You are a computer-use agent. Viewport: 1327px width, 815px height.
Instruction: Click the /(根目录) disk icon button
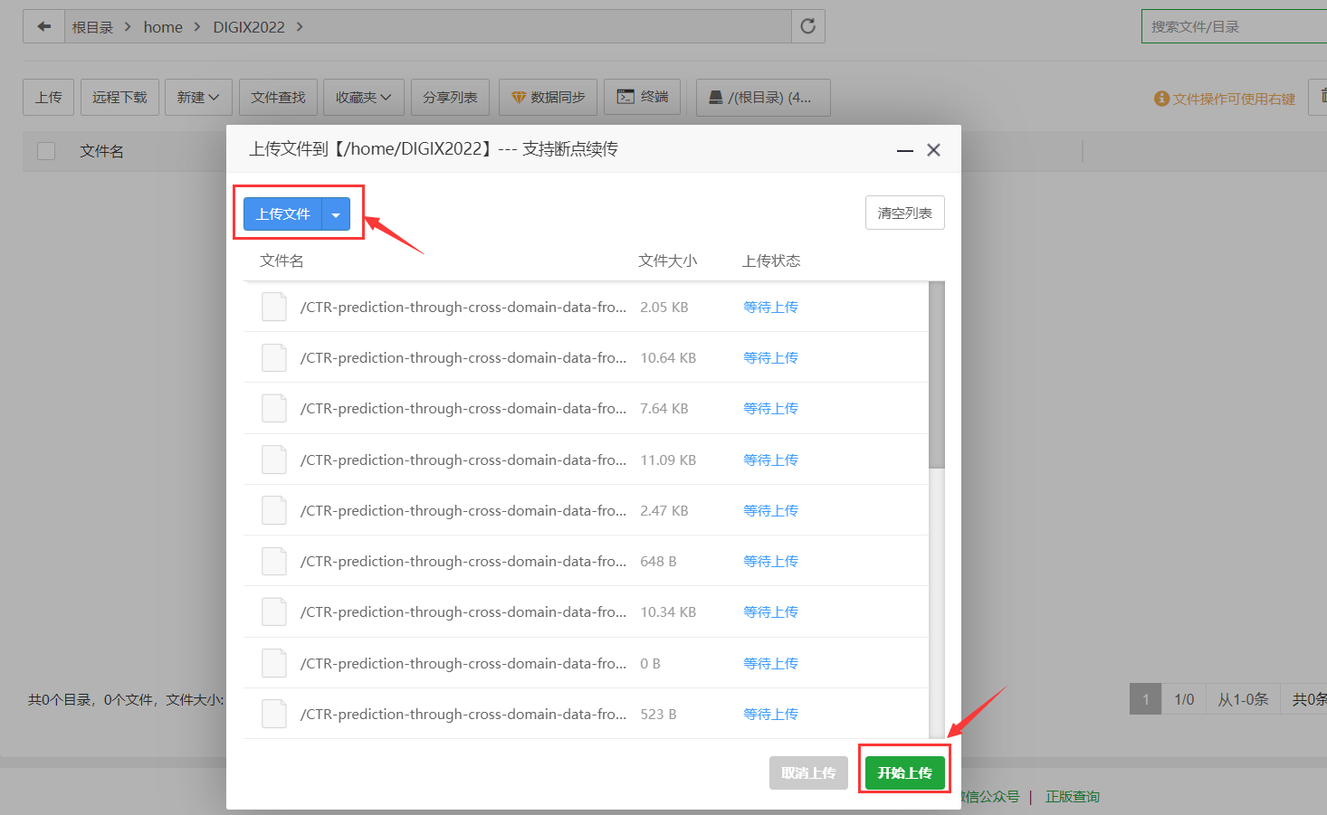[x=763, y=97]
